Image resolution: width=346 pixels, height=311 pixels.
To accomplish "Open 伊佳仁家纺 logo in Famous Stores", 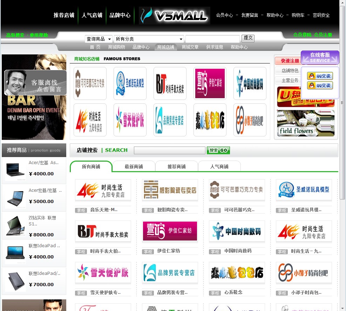I will tap(210, 83).
